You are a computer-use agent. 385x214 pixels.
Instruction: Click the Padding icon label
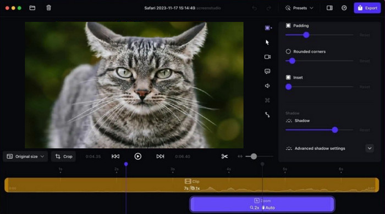click(x=288, y=25)
